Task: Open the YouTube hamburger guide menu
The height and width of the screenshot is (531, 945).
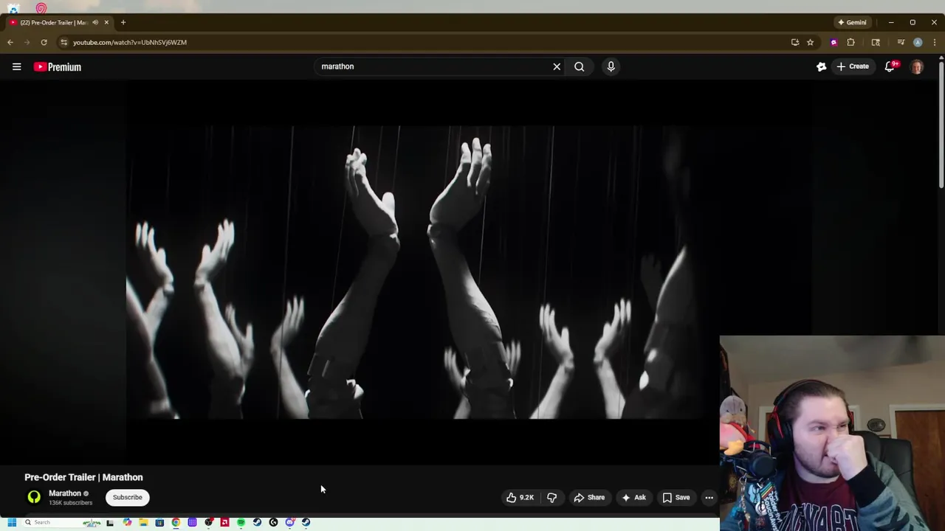Action: coord(16,66)
